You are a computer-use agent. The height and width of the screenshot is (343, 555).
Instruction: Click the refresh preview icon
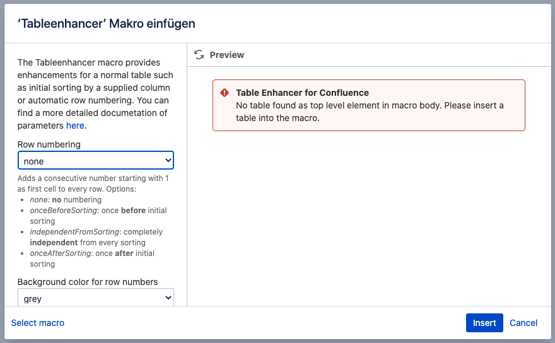click(199, 55)
